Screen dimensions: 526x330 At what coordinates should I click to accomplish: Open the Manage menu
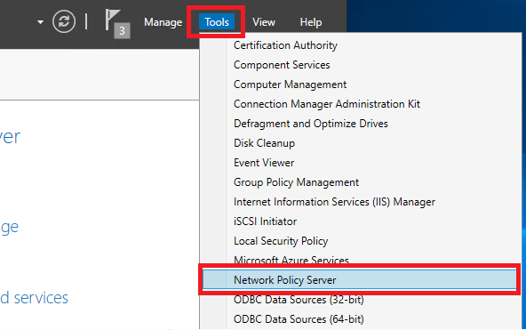163,22
